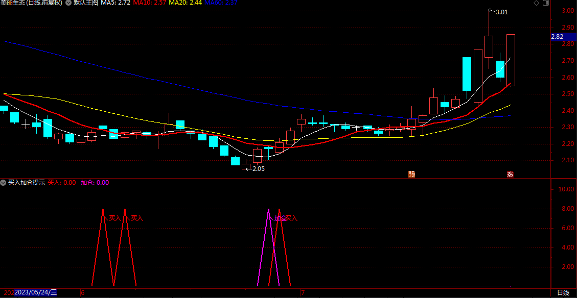Image resolution: width=577 pixels, height=298 pixels.
Task: Click the second 买入 signal label
Action: pos(137,218)
